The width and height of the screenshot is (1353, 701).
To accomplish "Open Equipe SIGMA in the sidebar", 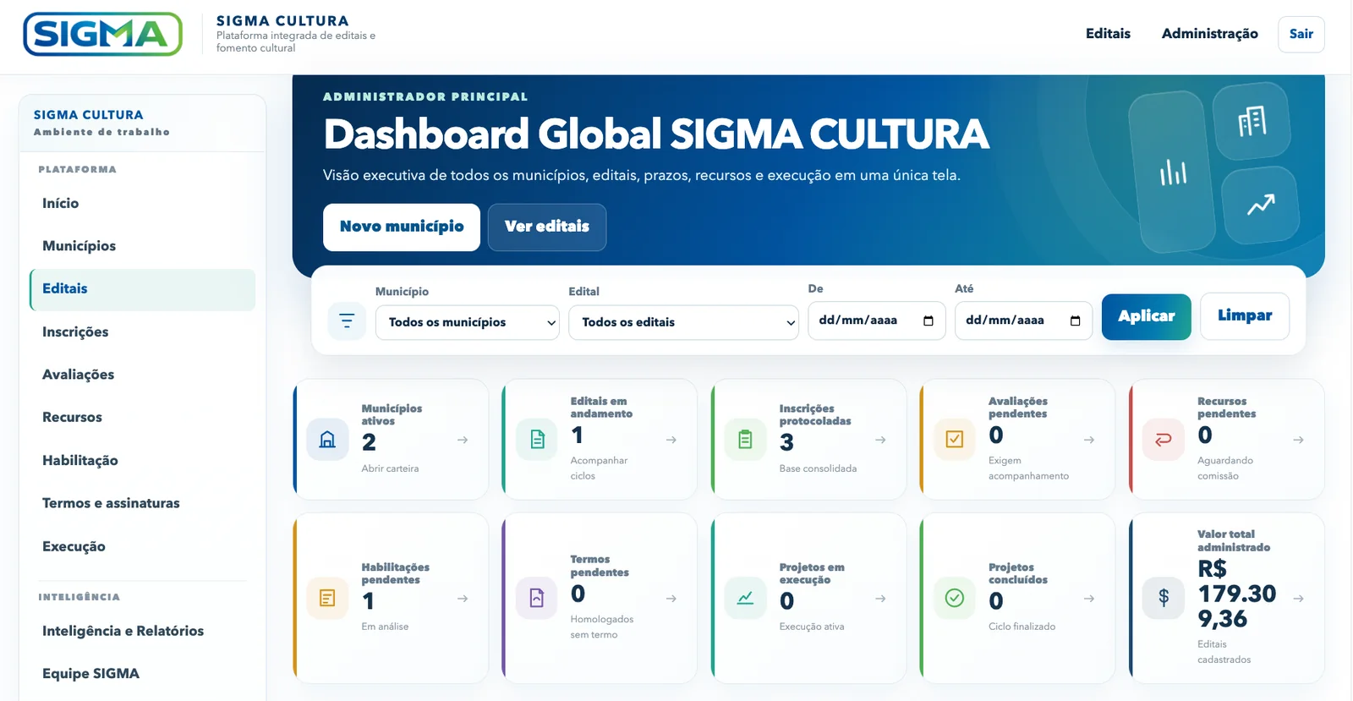I will point(142,674).
